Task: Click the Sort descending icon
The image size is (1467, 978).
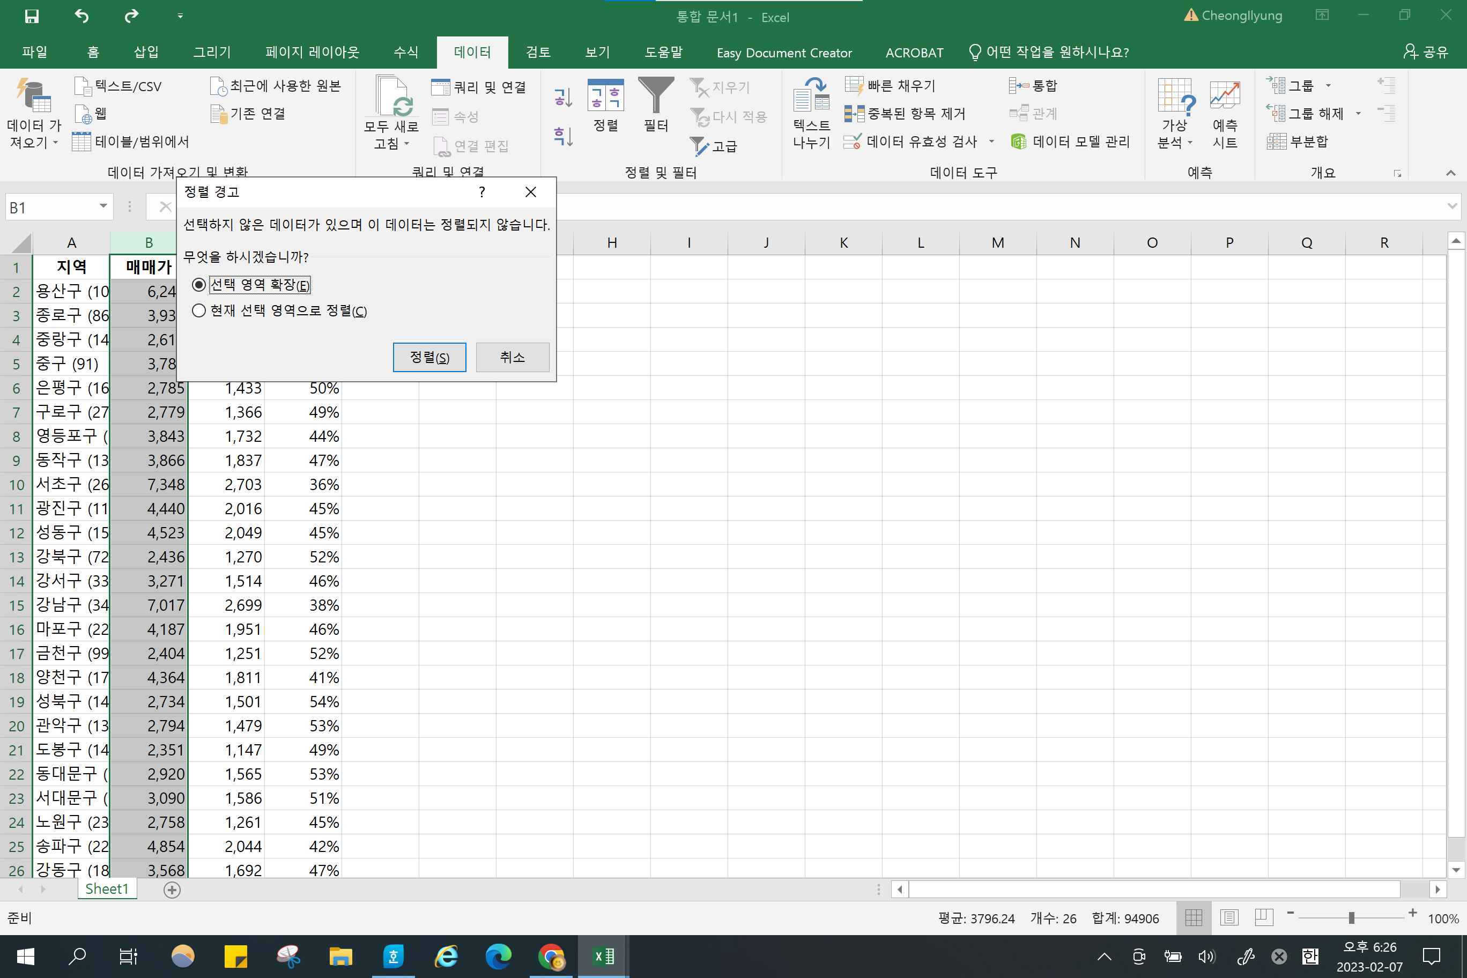Action: click(x=562, y=136)
